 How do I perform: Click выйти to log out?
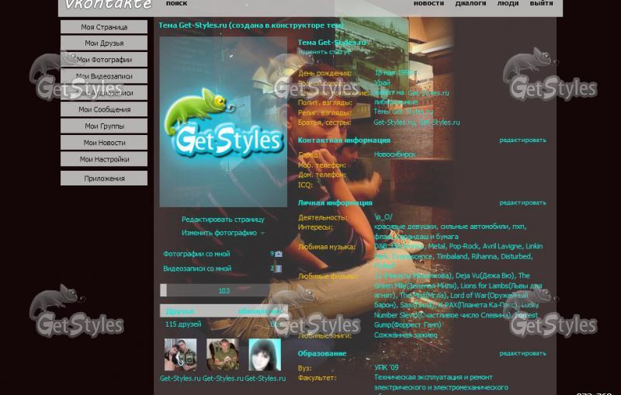pos(541,3)
